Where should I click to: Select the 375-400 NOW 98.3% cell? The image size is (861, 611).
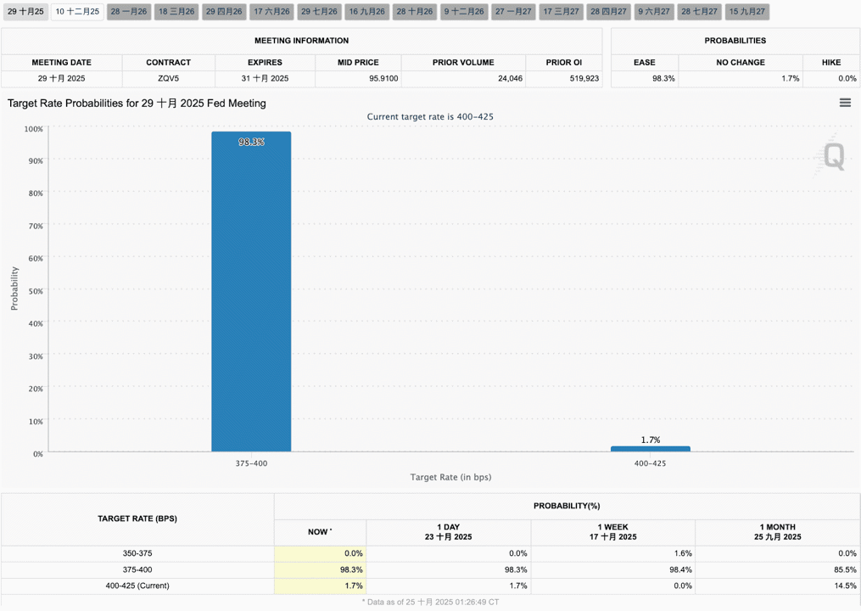click(x=320, y=569)
